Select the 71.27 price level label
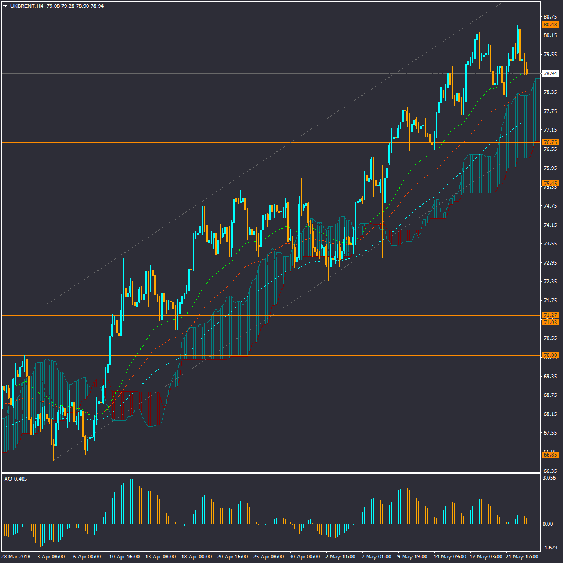Screen dimensions: 563x563 coord(549,315)
